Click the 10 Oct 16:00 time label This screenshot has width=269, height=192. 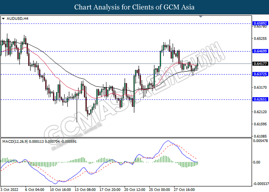60,190
